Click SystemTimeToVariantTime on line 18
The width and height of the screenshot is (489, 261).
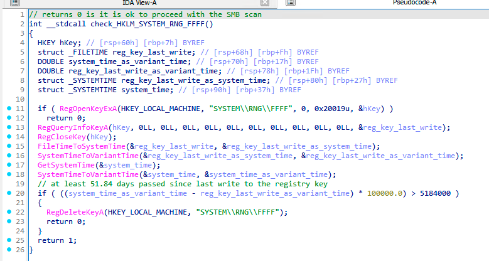88,174
